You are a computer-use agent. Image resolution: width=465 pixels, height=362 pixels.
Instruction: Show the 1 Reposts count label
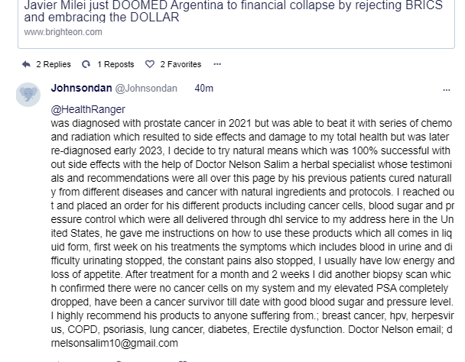click(x=115, y=64)
